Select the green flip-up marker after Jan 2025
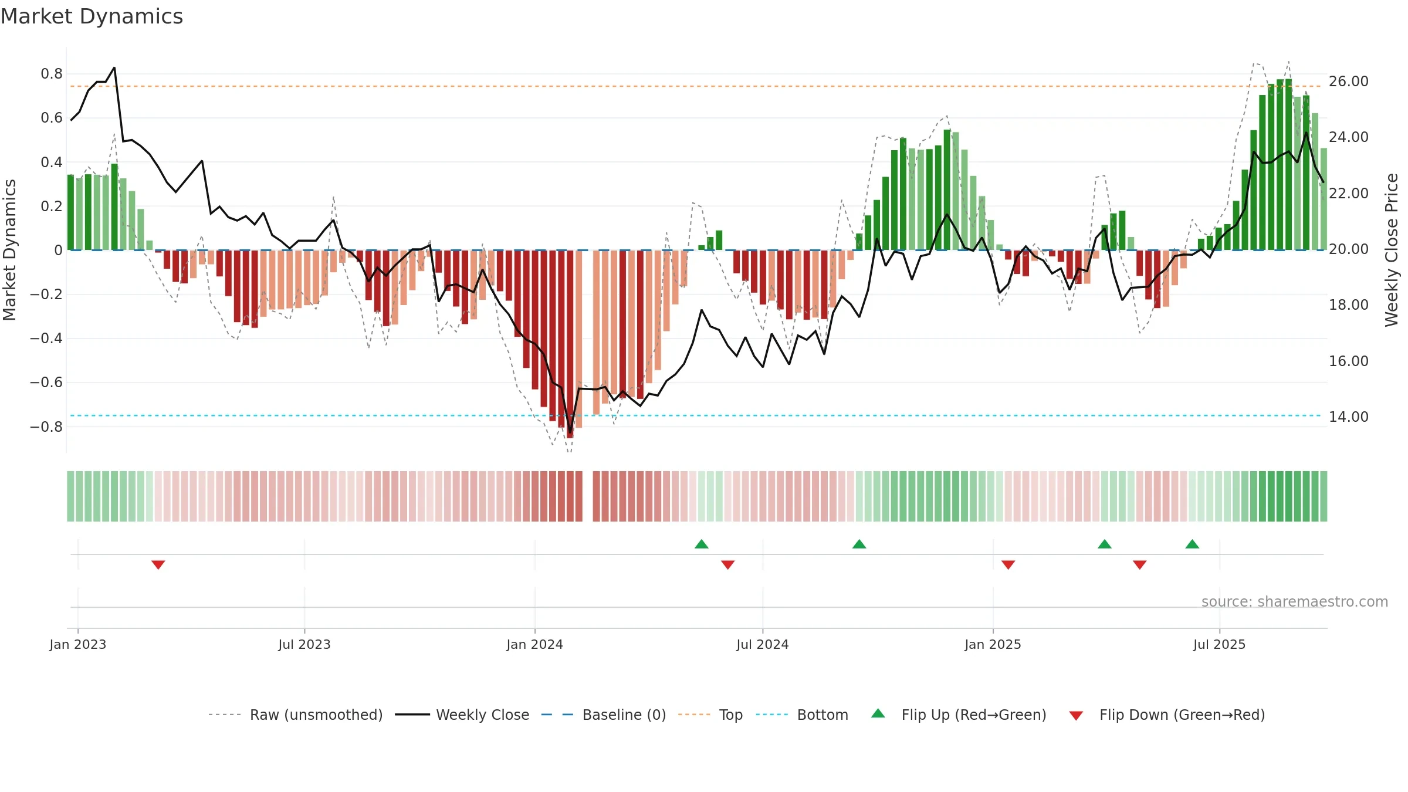Image resolution: width=1408 pixels, height=792 pixels. [x=1105, y=544]
